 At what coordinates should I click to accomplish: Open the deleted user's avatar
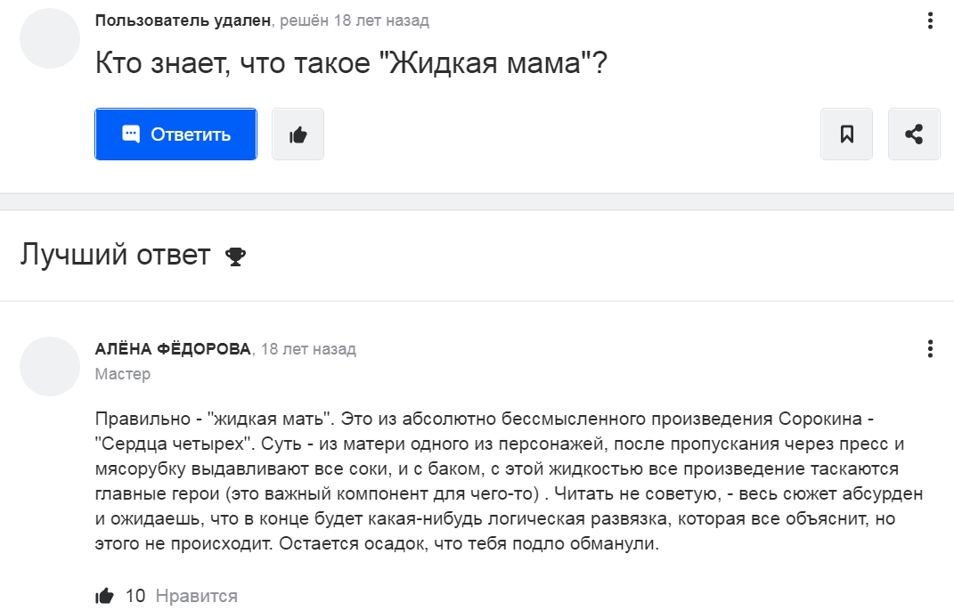(50, 38)
